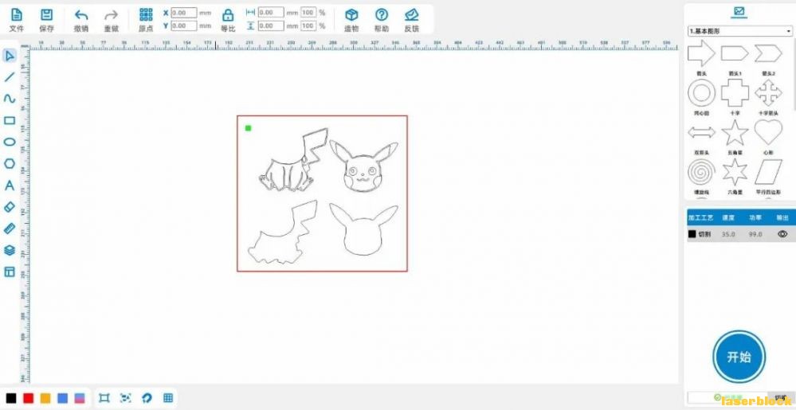Insert the double-headed arrow shape
This screenshot has height=410, width=796.
tap(701, 133)
